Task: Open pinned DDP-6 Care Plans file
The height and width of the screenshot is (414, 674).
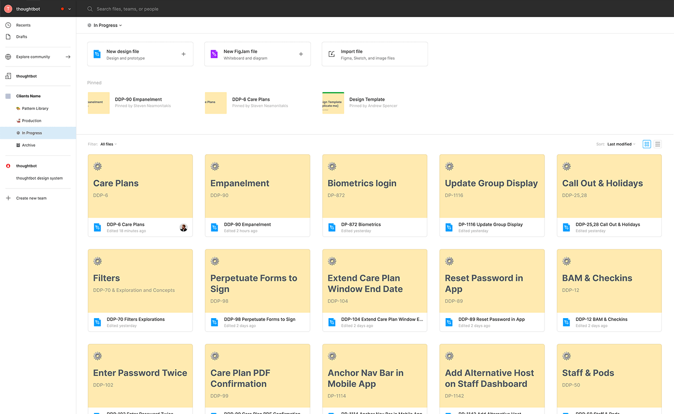Action: coord(246,103)
